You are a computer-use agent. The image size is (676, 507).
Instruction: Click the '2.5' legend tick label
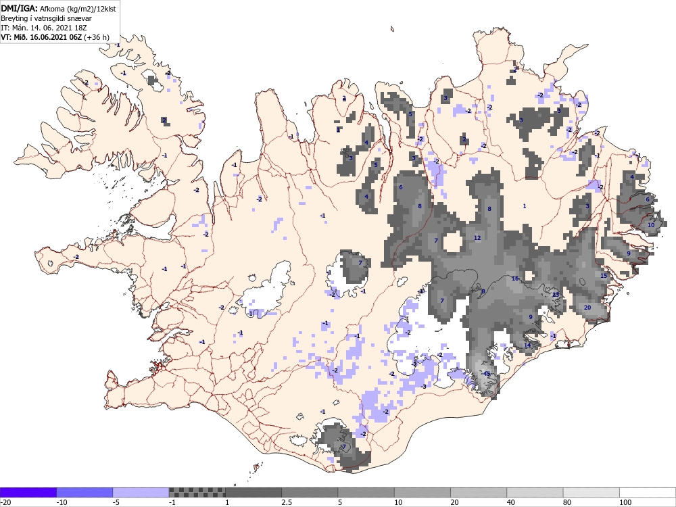point(287,502)
